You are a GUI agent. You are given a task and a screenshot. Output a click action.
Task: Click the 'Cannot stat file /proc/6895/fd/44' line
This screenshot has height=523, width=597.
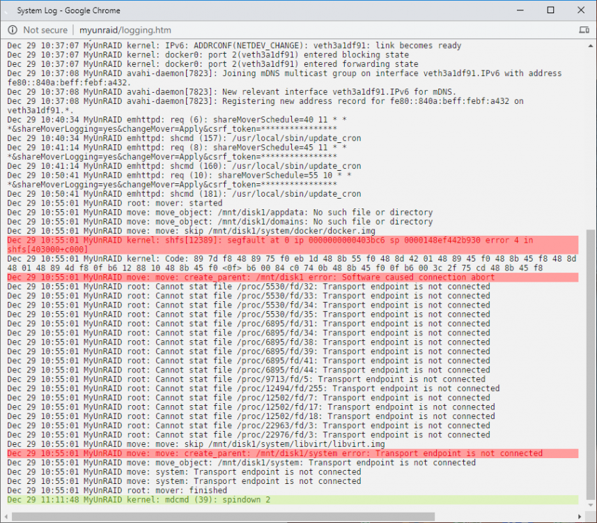[x=248, y=370]
